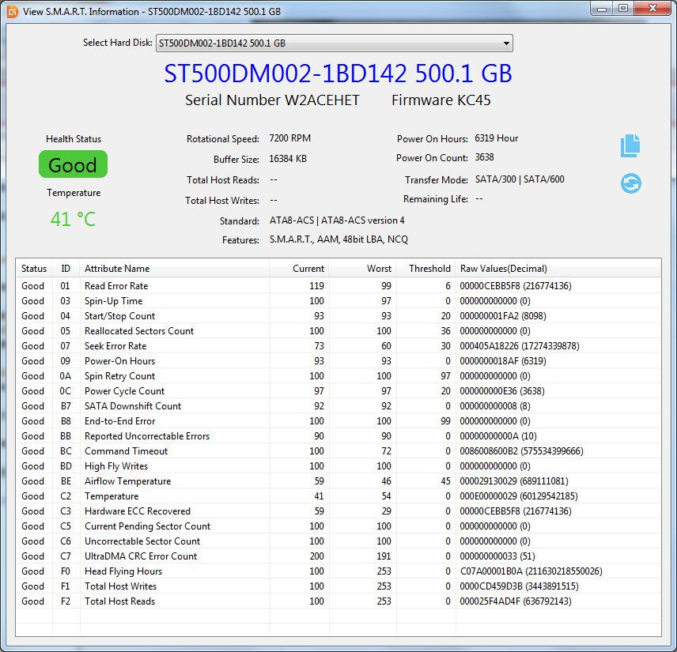Image resolution: width=677 pixels, height=652 pixels.
Task: Click the blue ST500DM002-1BD142 500.1 GB heading
Action: (x=338, y=73)
